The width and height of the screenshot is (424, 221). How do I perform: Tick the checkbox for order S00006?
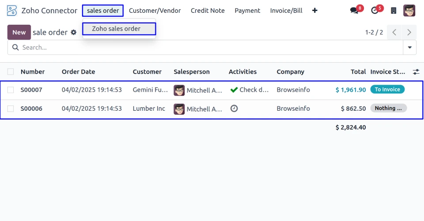pyautogui.click(x=11, y=109)
